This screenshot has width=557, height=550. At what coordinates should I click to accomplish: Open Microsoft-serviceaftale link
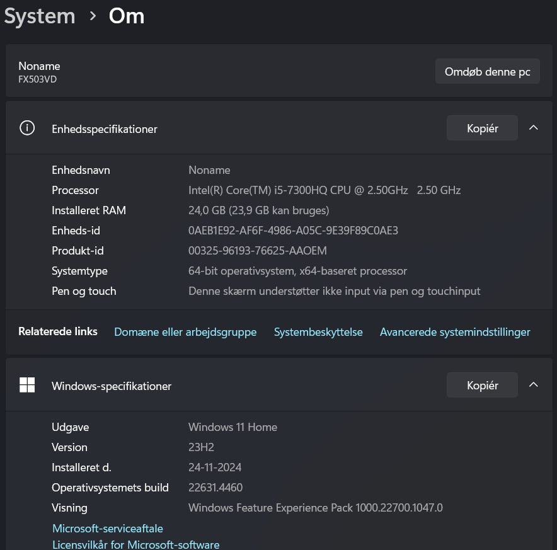pyautogui.click(x=108, y=528)
